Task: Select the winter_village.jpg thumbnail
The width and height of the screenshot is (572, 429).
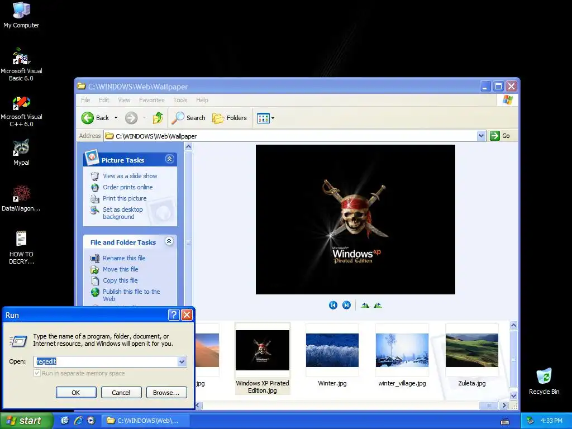Action: (402, 355)
